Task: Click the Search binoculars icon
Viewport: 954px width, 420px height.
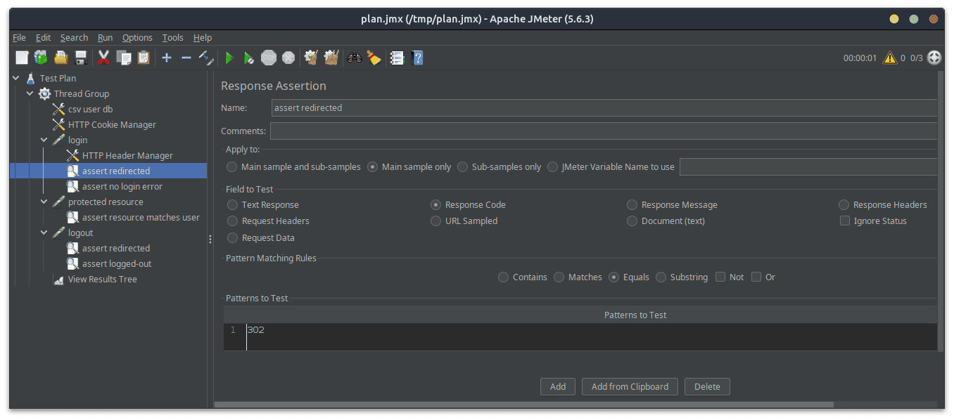Action: [354, 58]
